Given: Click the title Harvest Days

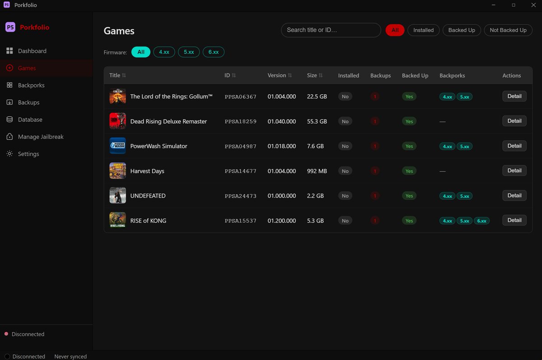Looking at the screenshot, I should [x=147, y=171].
